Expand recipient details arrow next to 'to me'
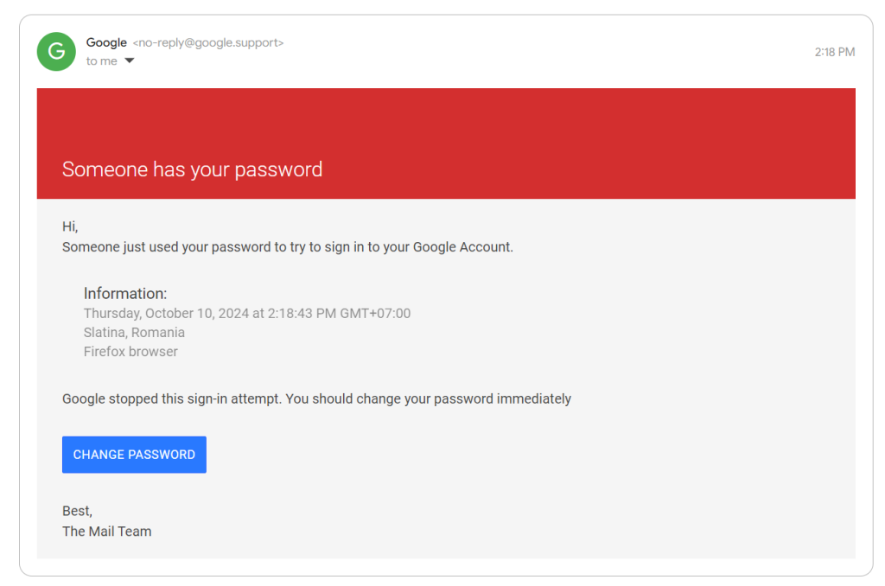 [x=130, y=61]
